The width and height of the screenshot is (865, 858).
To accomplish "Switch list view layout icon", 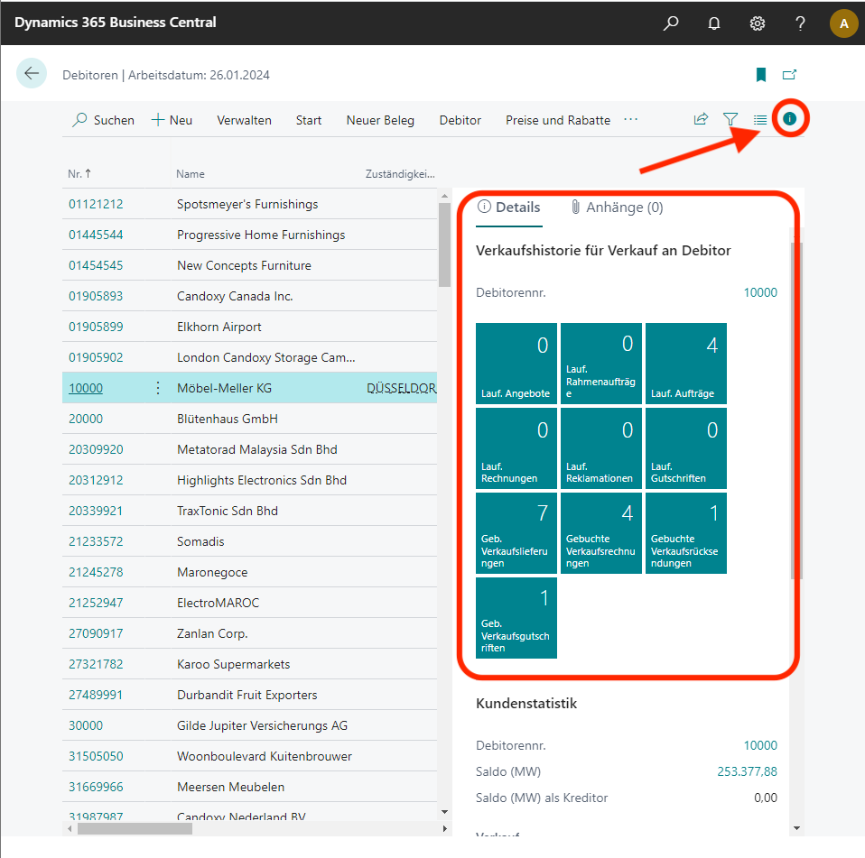I will (x=760, y=119).
